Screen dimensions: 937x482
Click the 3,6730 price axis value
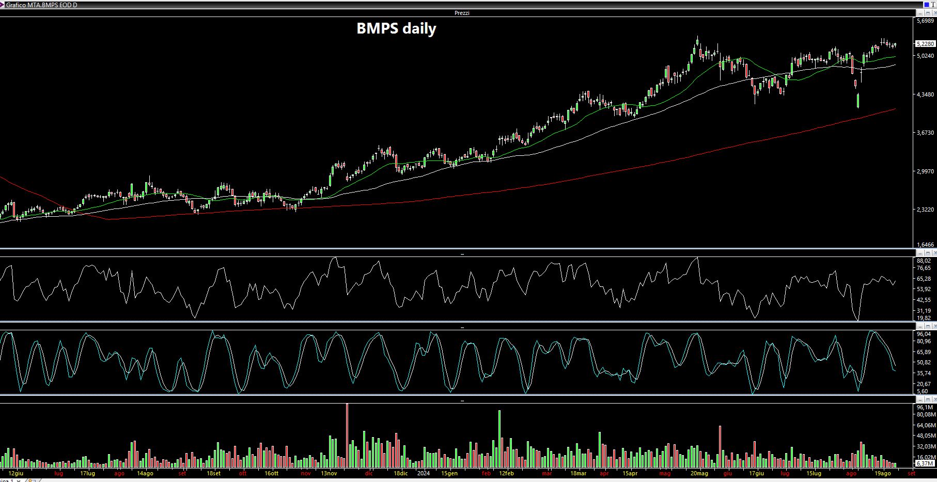[925, 133]
